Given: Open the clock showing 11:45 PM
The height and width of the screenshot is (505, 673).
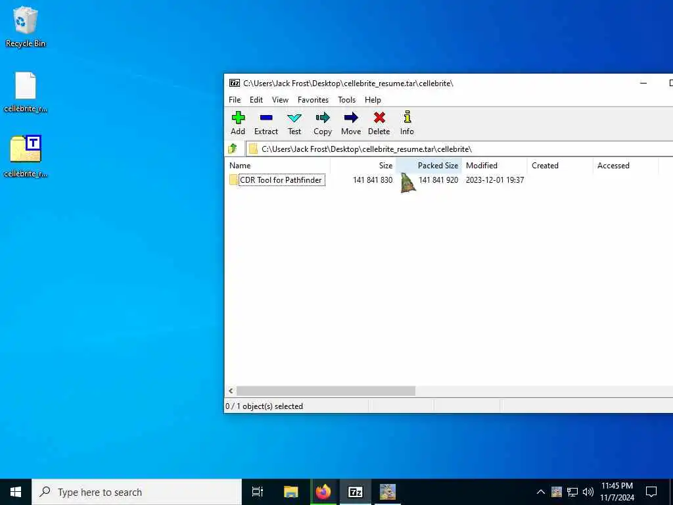Looking at the screenshot, I should (x=617, y=492).
